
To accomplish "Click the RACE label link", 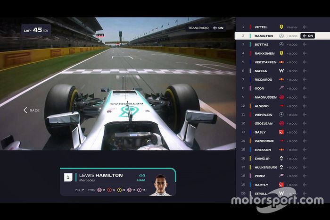I will pyautogui.click(x=35, y=110).
